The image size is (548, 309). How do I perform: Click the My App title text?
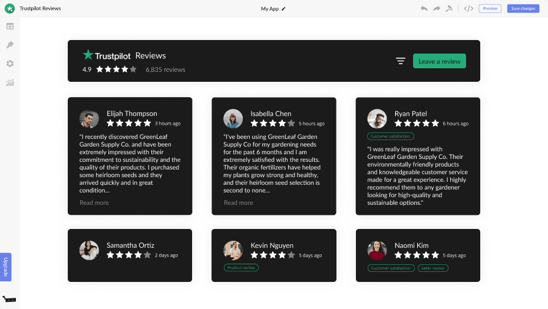coord(269,9)
